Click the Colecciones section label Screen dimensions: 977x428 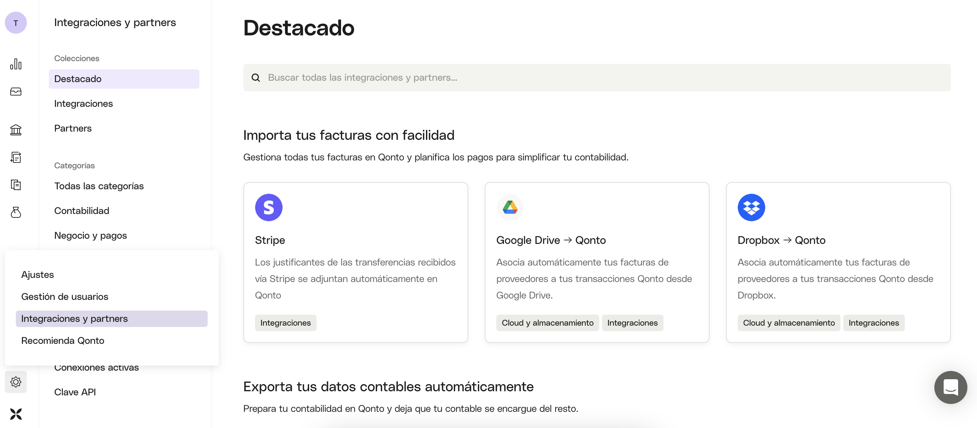click(x=77, y=58)
